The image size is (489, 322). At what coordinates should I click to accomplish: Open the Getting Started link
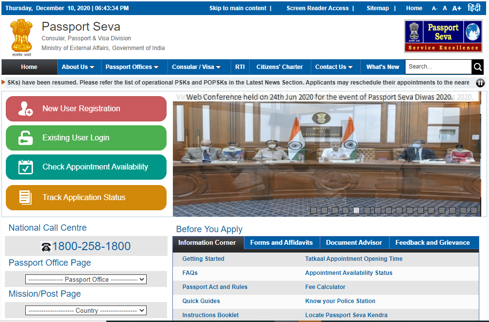(203, 259)
